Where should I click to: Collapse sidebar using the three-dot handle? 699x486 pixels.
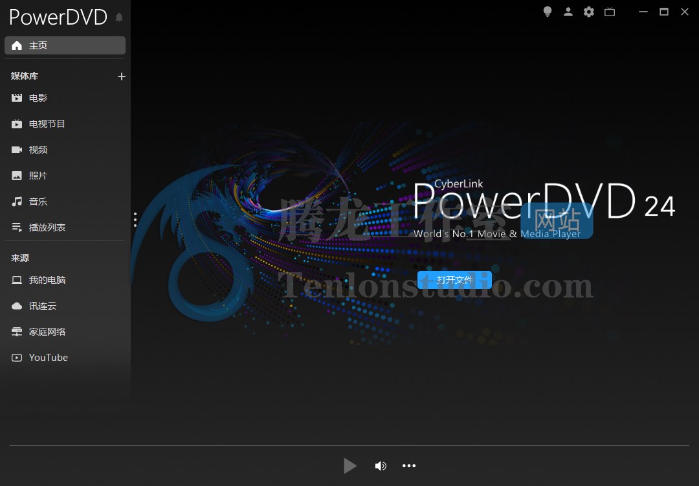point(135,220)
